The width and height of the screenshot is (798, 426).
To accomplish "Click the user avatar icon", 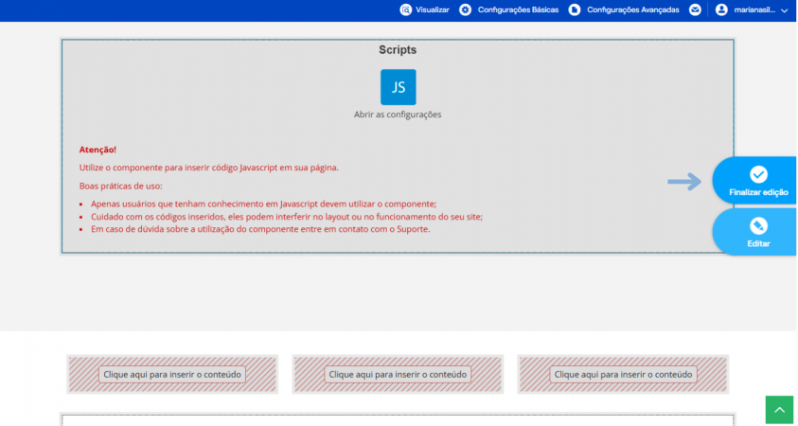I will click(721, 10).
